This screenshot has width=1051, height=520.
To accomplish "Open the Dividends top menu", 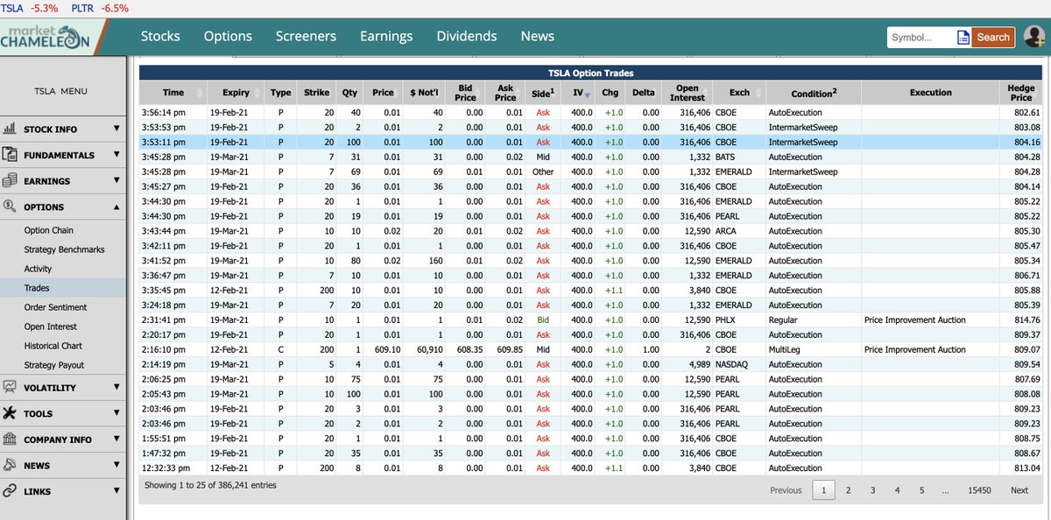I will 467,36.
